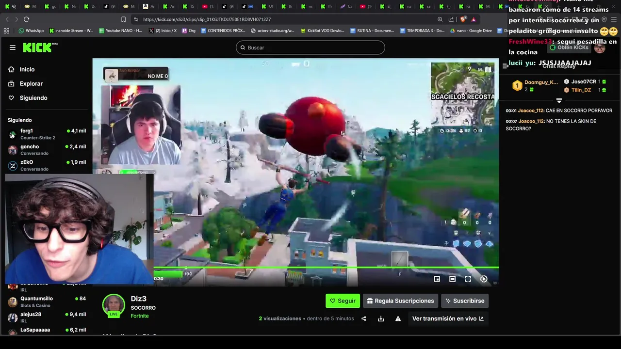621x349 pixels.
Task: Open Brave Shields lion icon
Action: 463,19
